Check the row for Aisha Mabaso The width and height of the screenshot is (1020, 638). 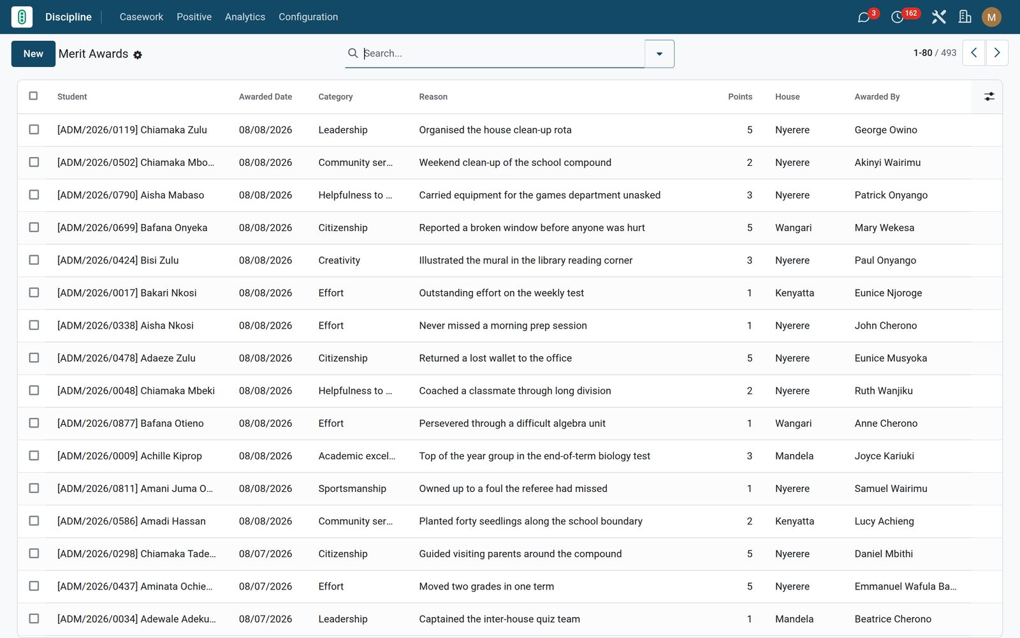pos(34,195)
